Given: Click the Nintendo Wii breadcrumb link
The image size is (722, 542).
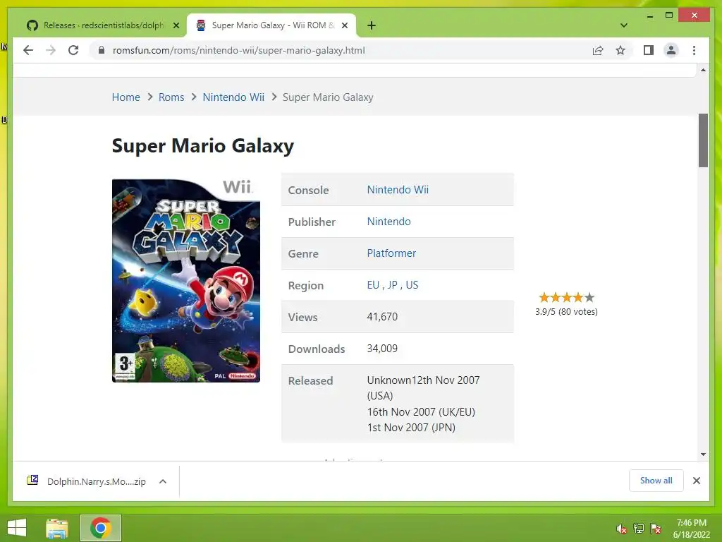Looking at the screenshot, I should (233, 97).
